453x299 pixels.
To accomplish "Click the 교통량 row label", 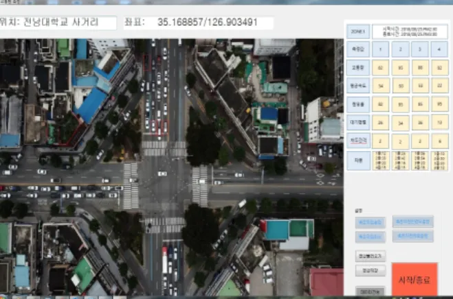I will tap(358, 68).
